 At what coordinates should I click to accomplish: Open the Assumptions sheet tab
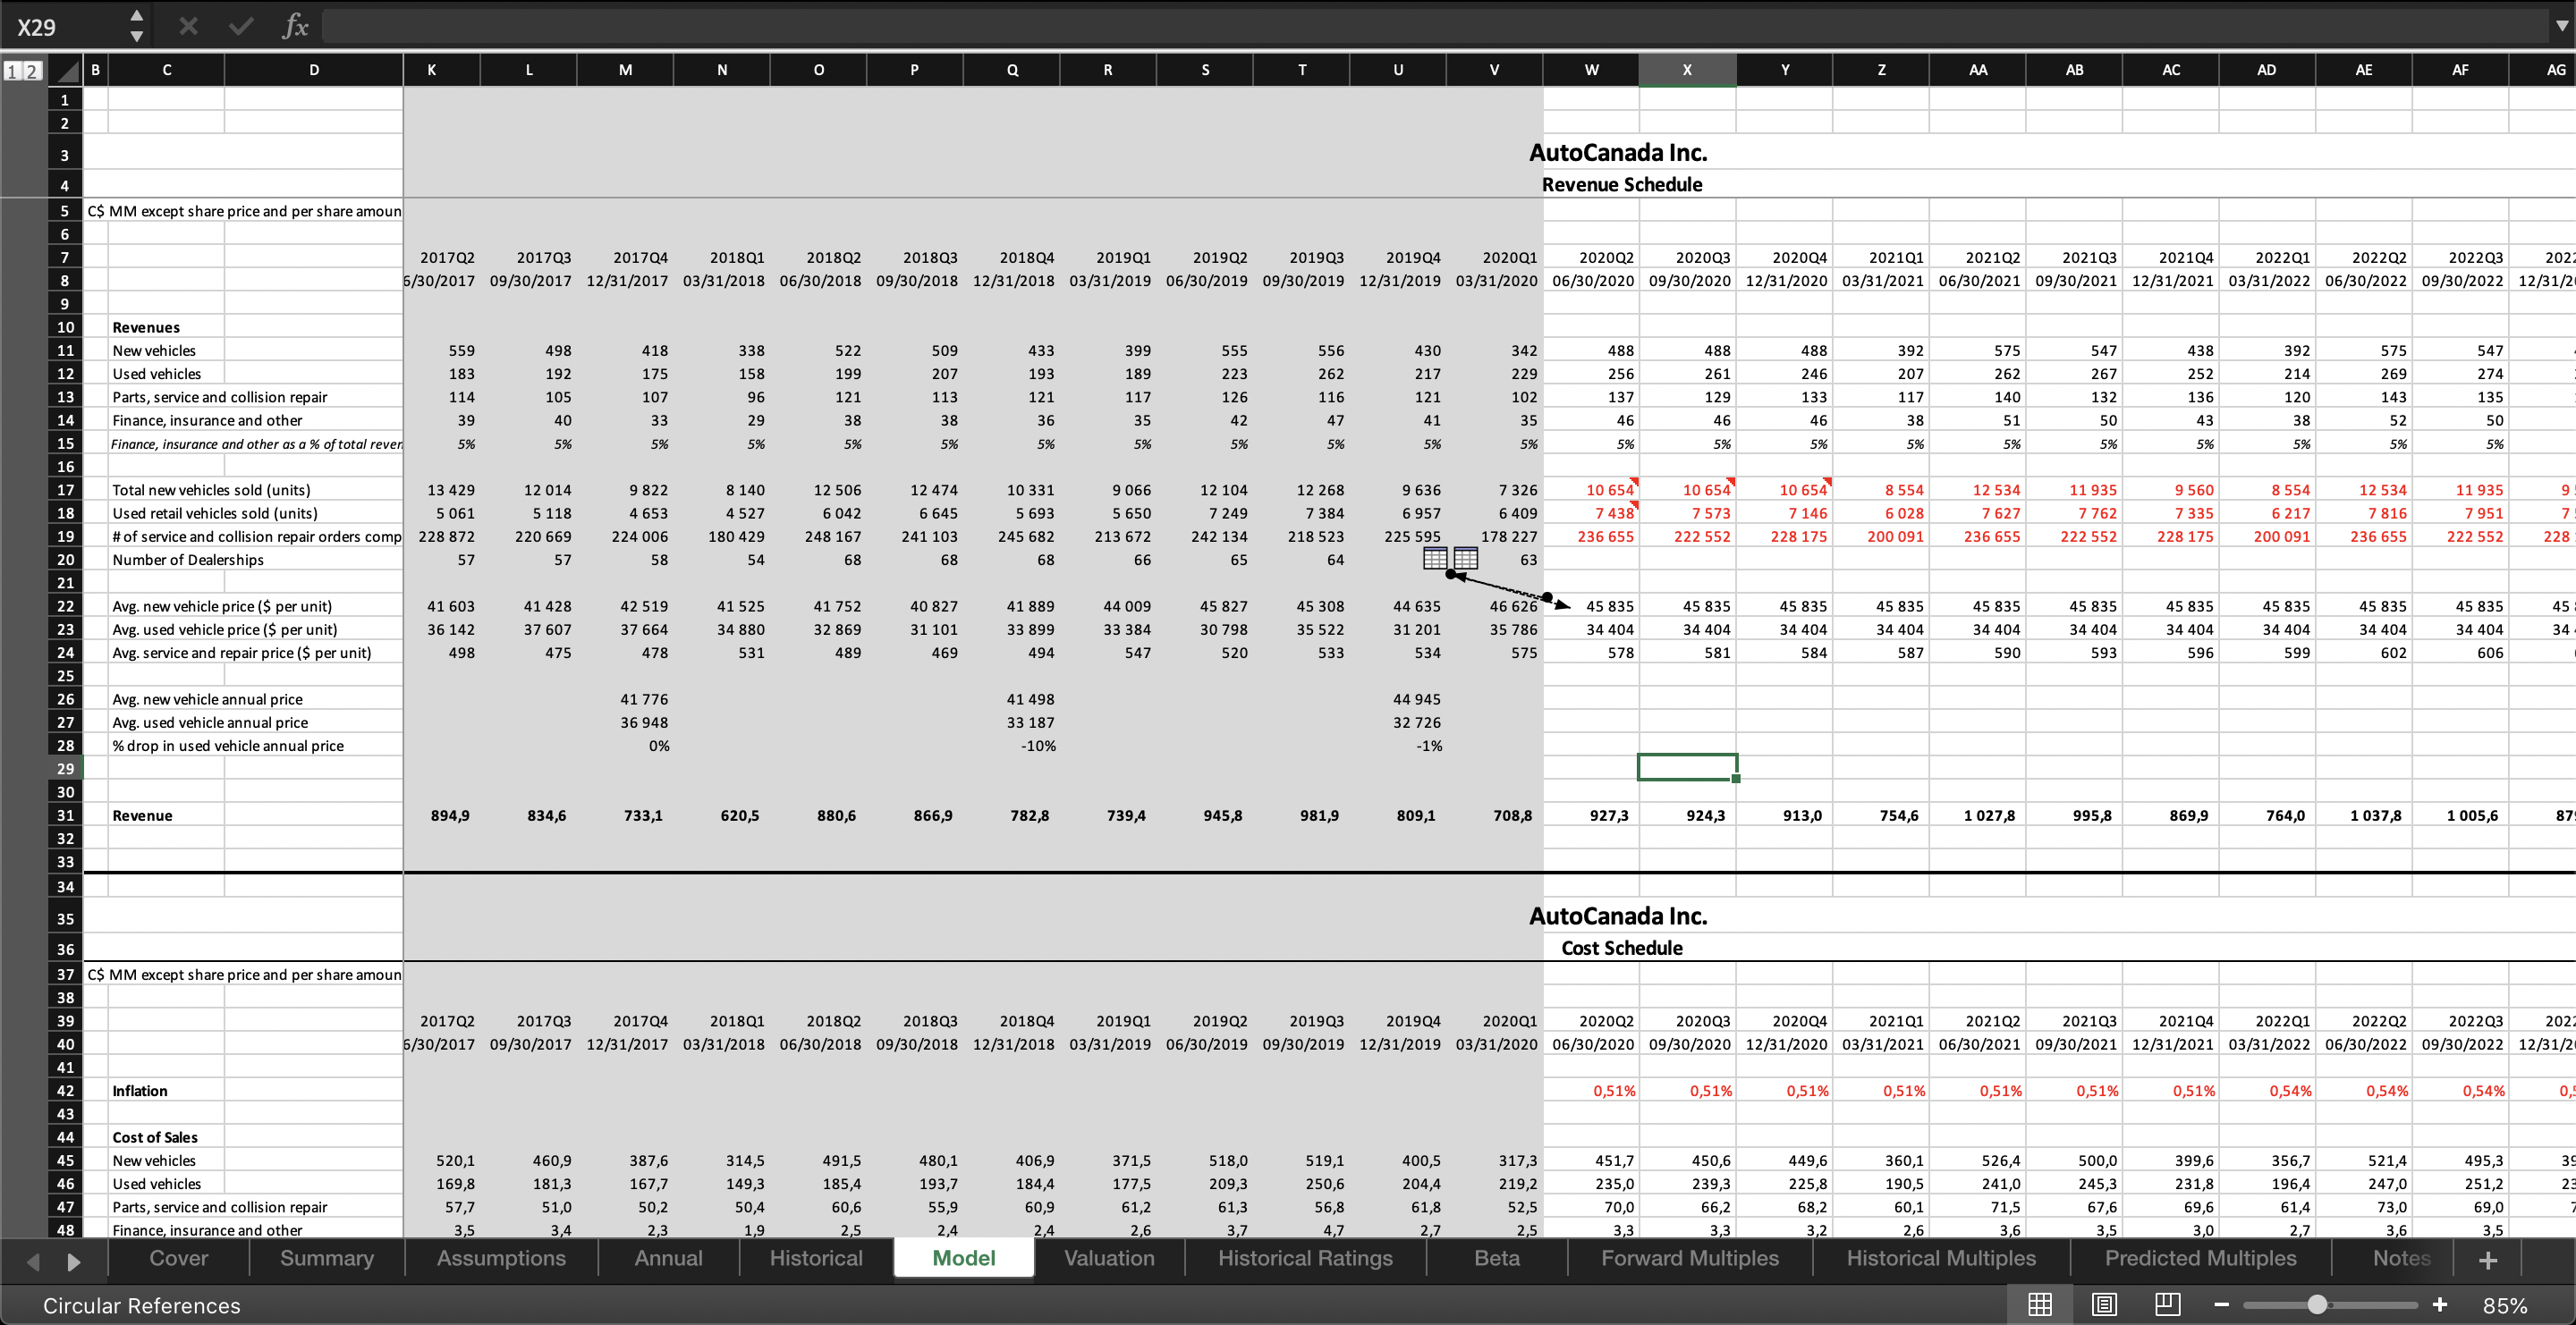coord(501,1258)
